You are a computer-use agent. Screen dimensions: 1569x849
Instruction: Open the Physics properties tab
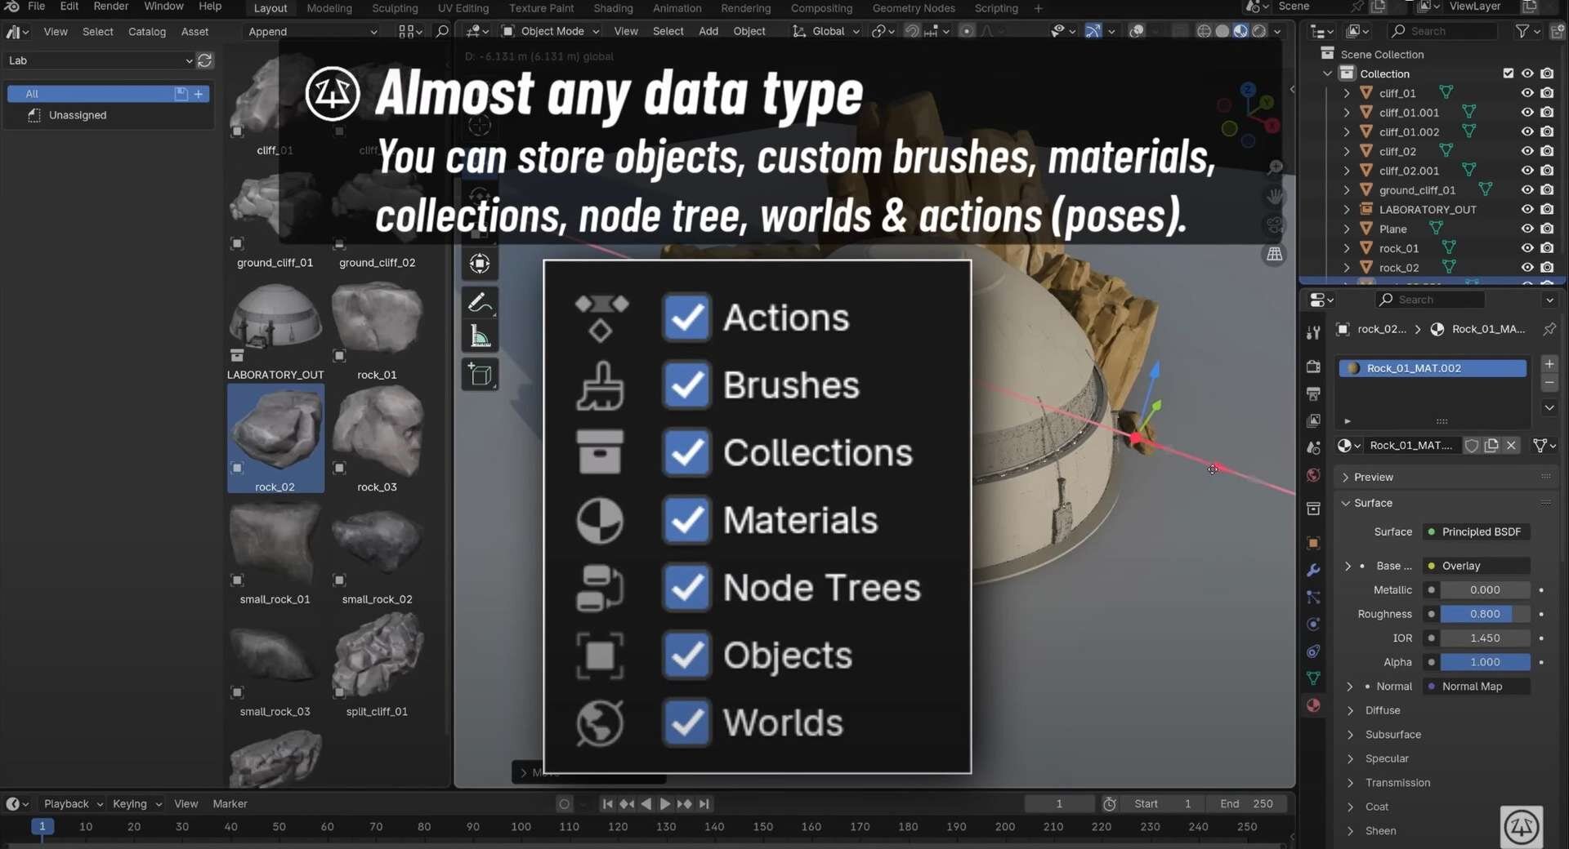[1313, 625]
